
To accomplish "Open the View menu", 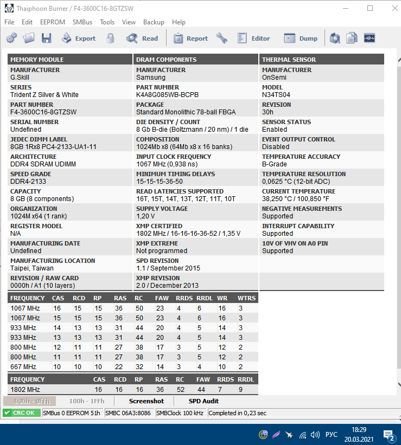I will click(129, 22).
